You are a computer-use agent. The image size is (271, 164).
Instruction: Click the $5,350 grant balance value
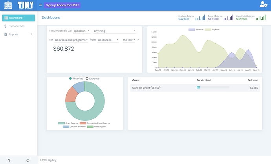[x=254, y=88]
